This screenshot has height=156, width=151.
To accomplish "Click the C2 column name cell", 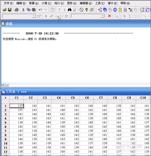I will [31, 102].
